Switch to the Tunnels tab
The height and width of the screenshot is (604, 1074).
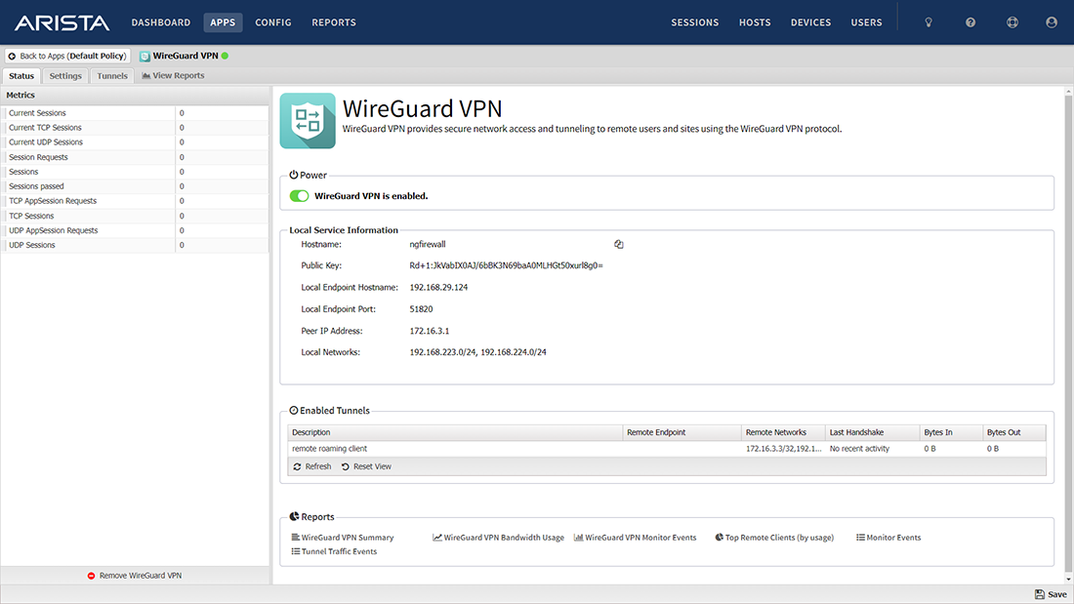click(x=111, y=76)
